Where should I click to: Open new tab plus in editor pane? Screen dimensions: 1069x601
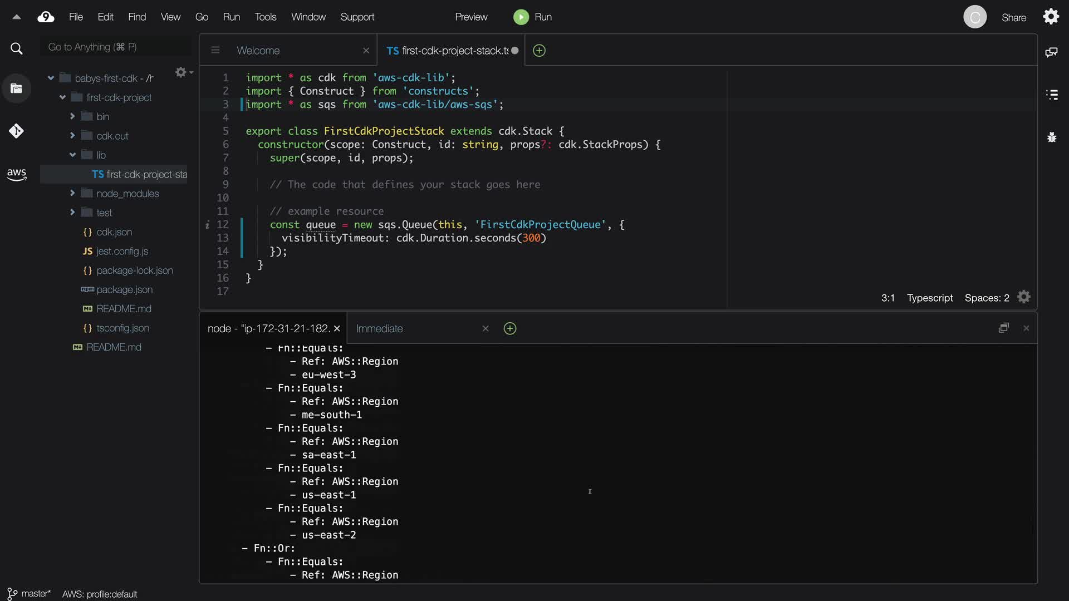539,51
